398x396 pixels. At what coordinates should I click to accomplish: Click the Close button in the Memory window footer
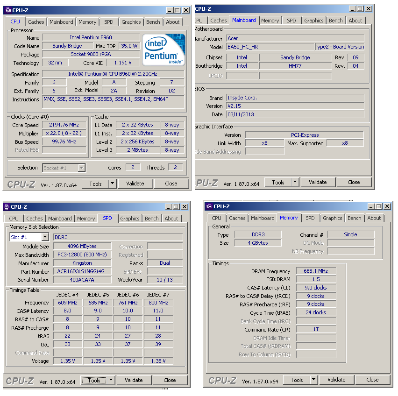pyautogui.click(x=373, y=380)
